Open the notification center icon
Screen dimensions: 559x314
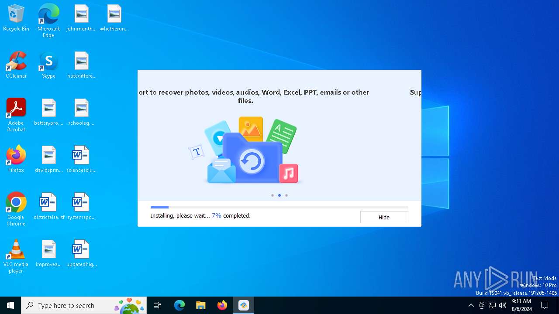(545, 305)
